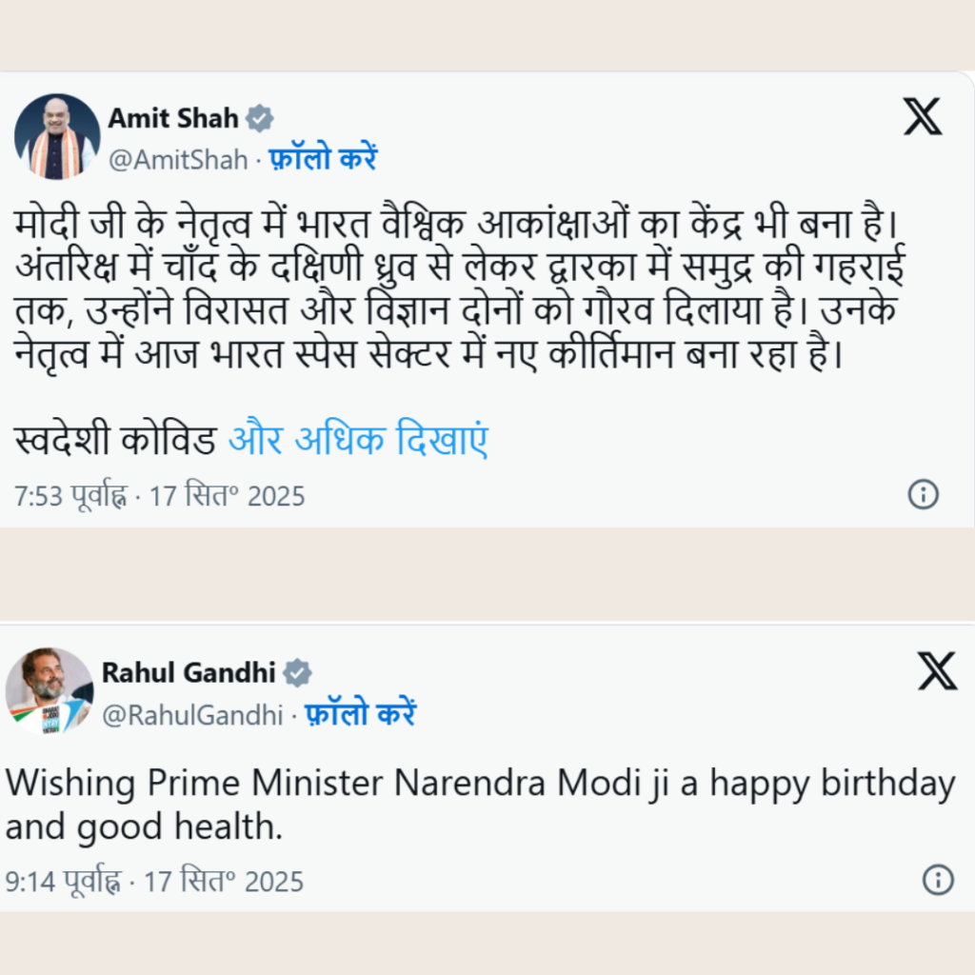
Task: Click Rahul Gandhi's verified badge
Action: [298, 672]
